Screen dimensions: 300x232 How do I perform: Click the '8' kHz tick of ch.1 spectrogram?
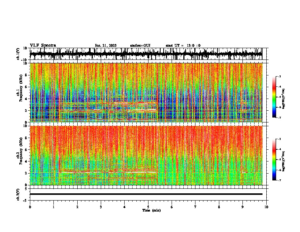pos(27,75)
